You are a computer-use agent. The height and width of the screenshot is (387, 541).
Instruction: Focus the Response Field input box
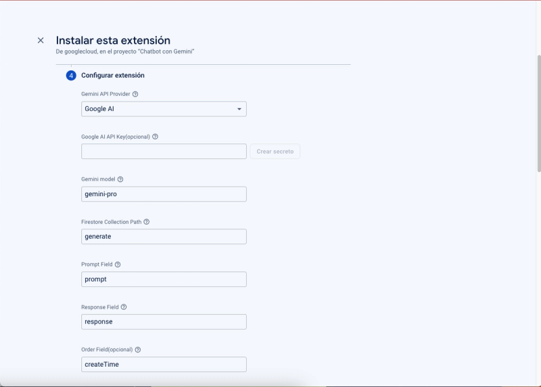click(x=164, y=322)
